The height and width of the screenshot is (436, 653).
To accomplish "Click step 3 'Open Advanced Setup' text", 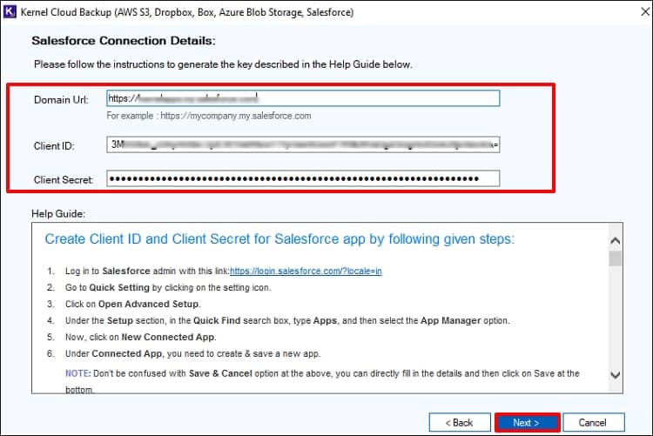I will [133, 304].
